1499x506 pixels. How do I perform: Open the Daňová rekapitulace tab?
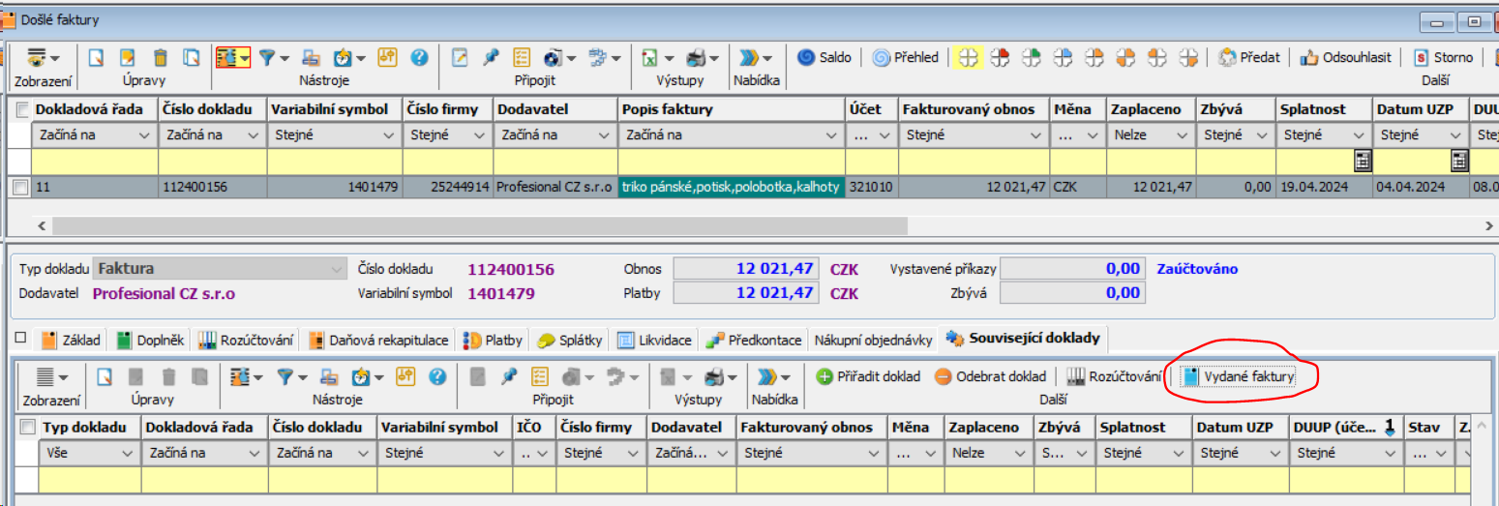point(377,340)
